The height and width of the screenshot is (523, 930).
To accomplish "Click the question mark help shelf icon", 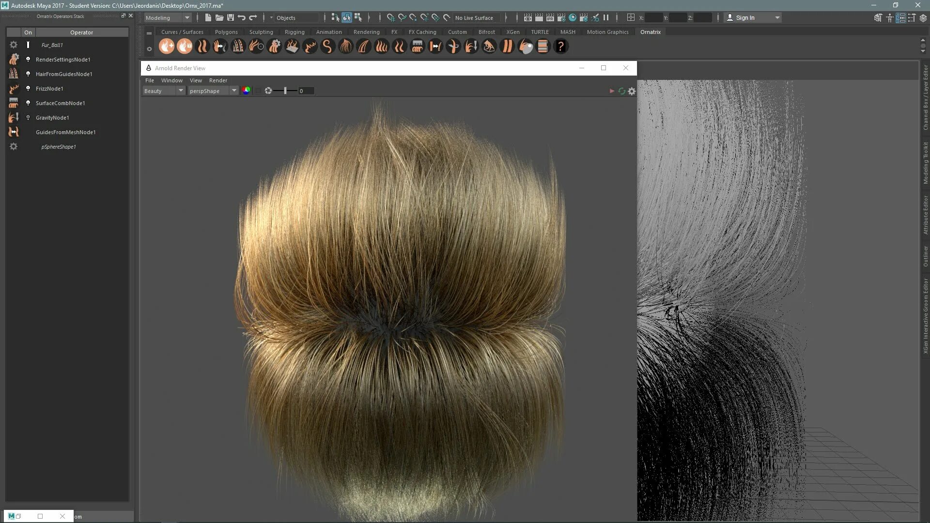I will [x=561, y=46].
